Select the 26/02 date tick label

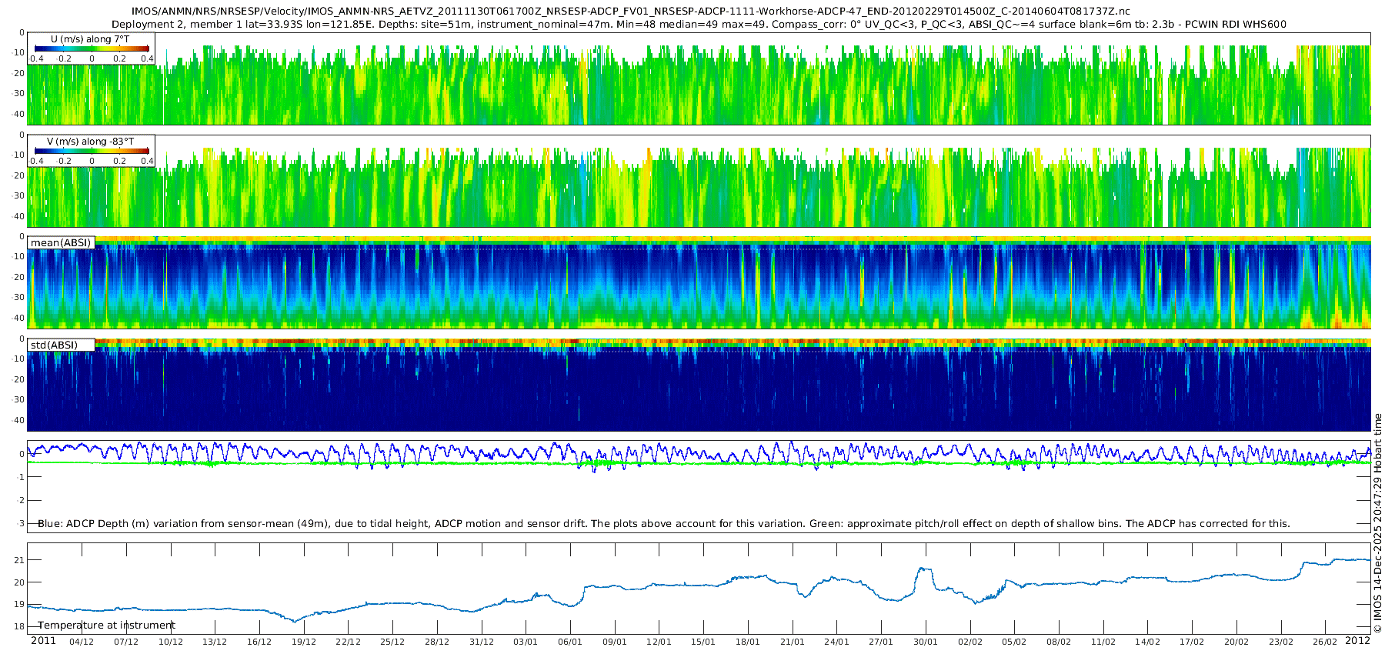[x=1325, y=642]
